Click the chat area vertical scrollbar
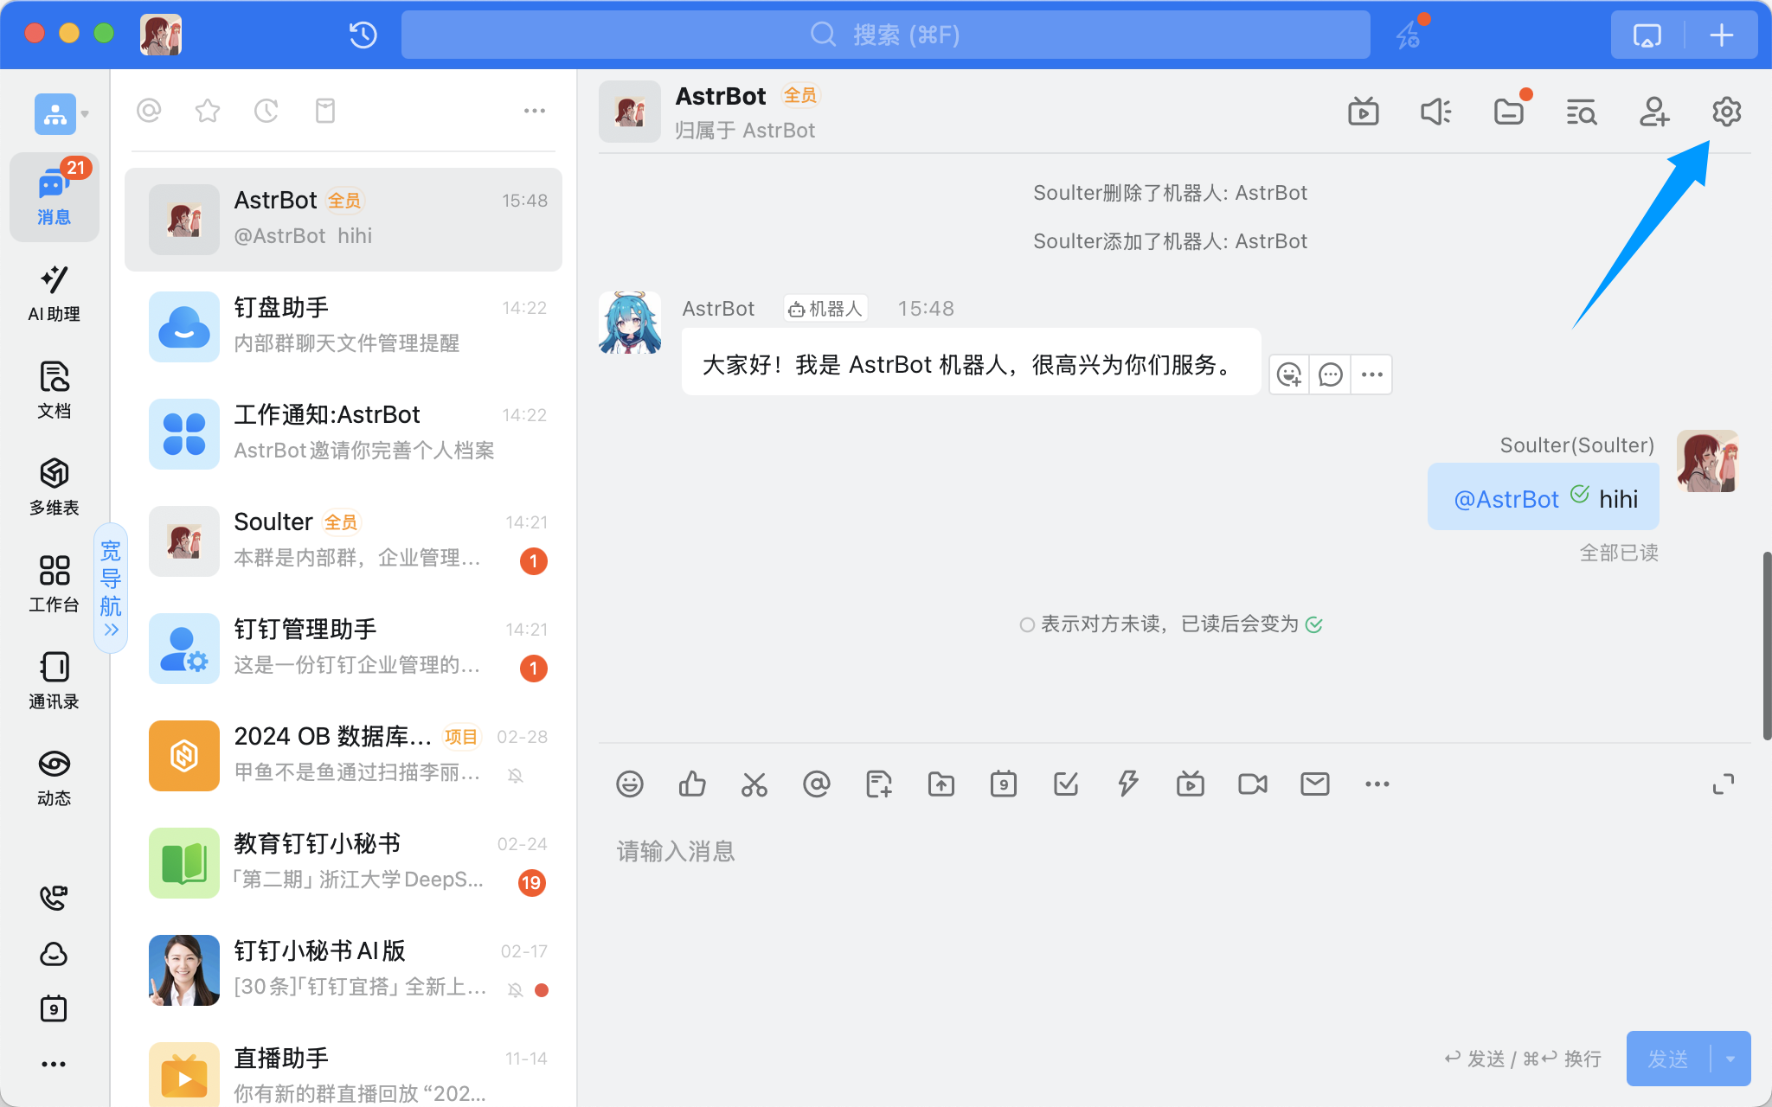This screenshot has width=1772, height=1107. [1766, 645]
